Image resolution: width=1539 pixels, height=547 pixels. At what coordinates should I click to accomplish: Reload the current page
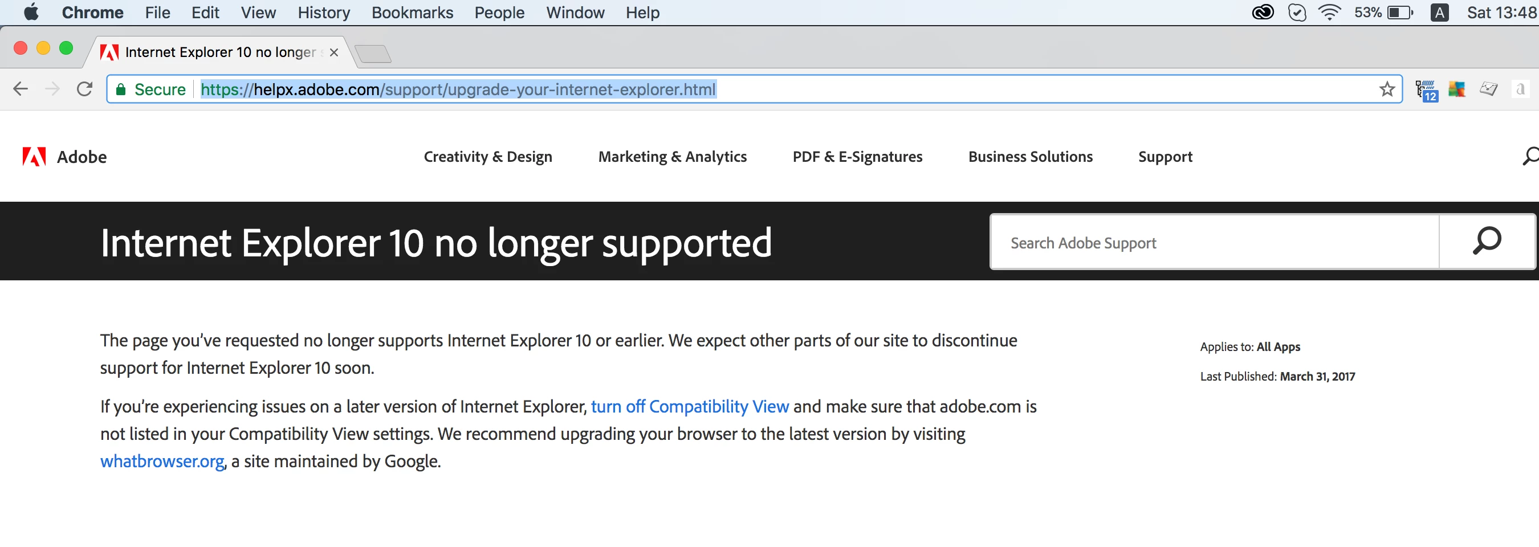coord(85,89)
